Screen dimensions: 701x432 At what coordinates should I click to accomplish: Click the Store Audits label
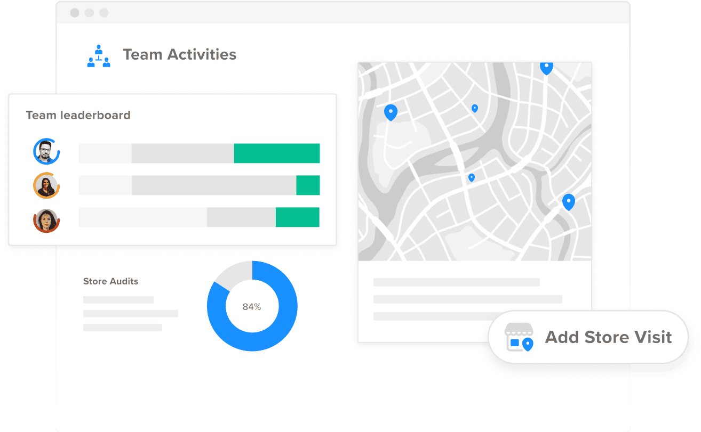(x=110, y=281)
